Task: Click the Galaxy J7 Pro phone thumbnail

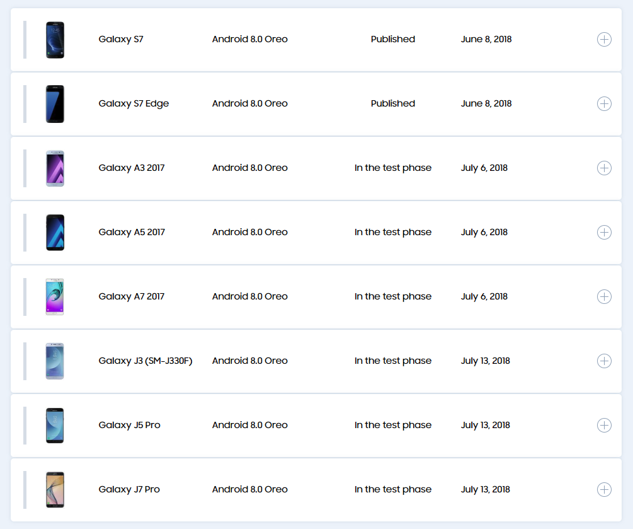Action: coord(55,490)
